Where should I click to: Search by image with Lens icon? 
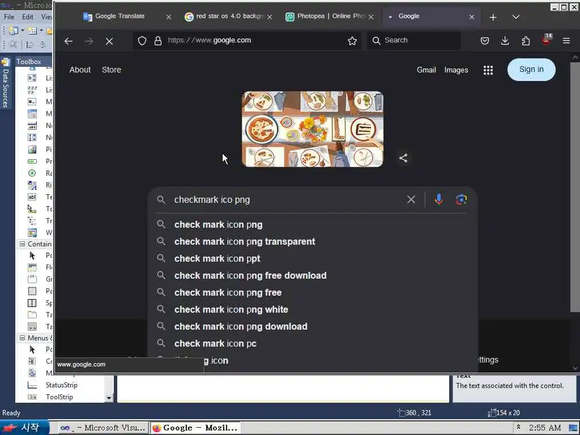click(x=461, y=199)
